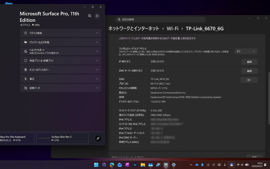The image size is (270, 169).
Task: Expand the 保証プラン & 保護プラン section
Action: [61, 61]
